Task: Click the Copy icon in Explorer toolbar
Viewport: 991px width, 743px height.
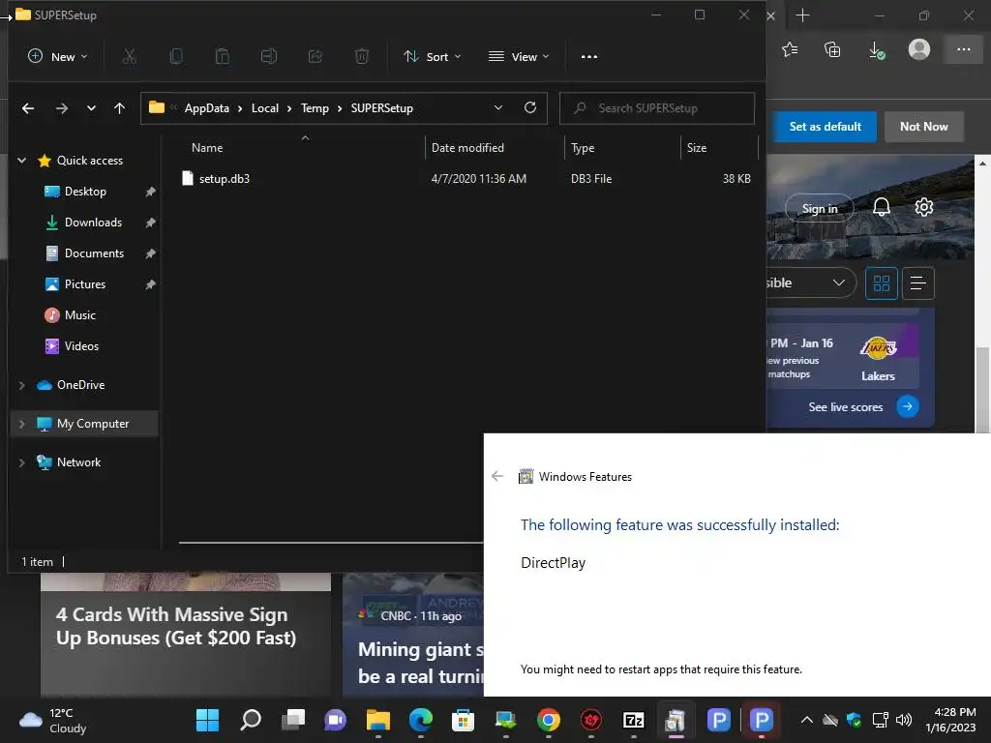Action: pyautogui.click(x=176, y=57)
